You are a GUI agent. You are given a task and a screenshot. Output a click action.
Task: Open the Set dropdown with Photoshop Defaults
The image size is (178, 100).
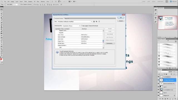[75, 22]
